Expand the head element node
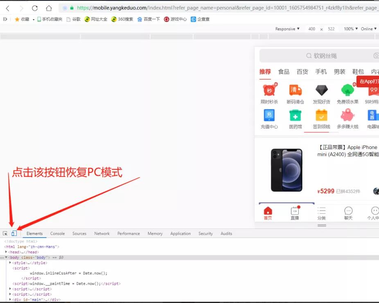 coord(7,252)
